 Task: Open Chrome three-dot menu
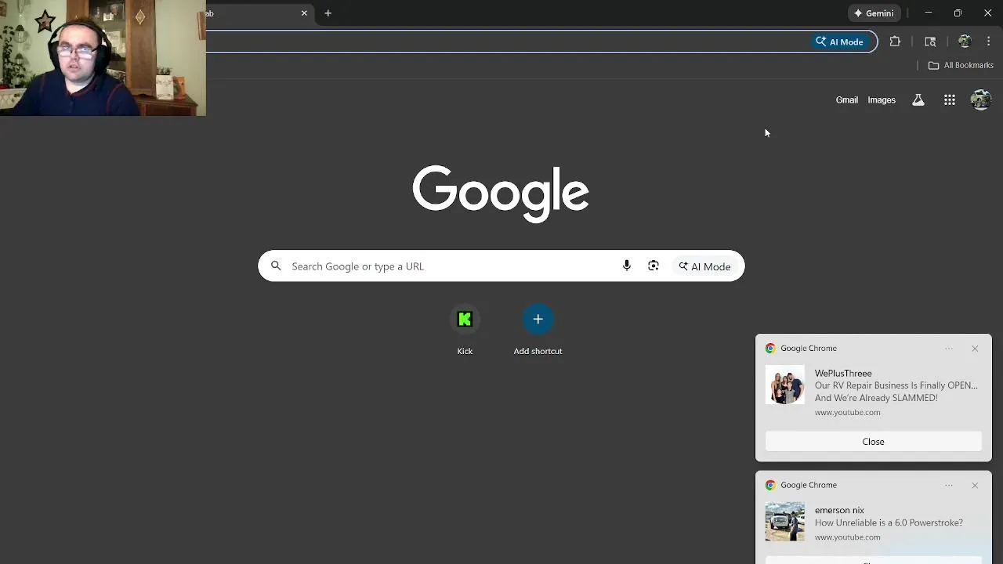[x=988, y=42]
